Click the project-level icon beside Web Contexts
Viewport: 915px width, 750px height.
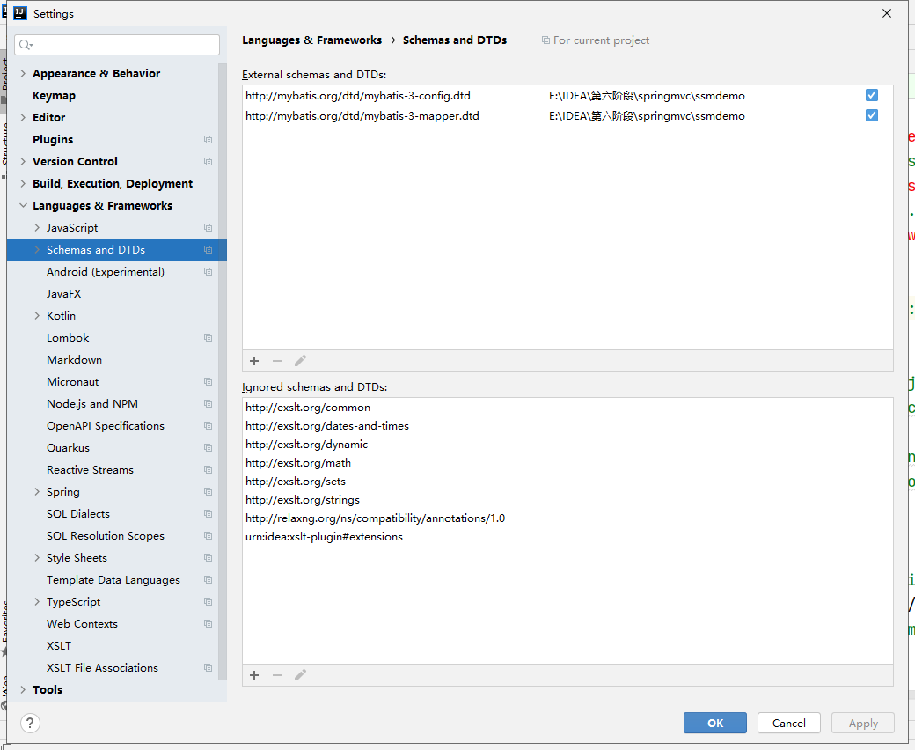click(x=208, y=624)
